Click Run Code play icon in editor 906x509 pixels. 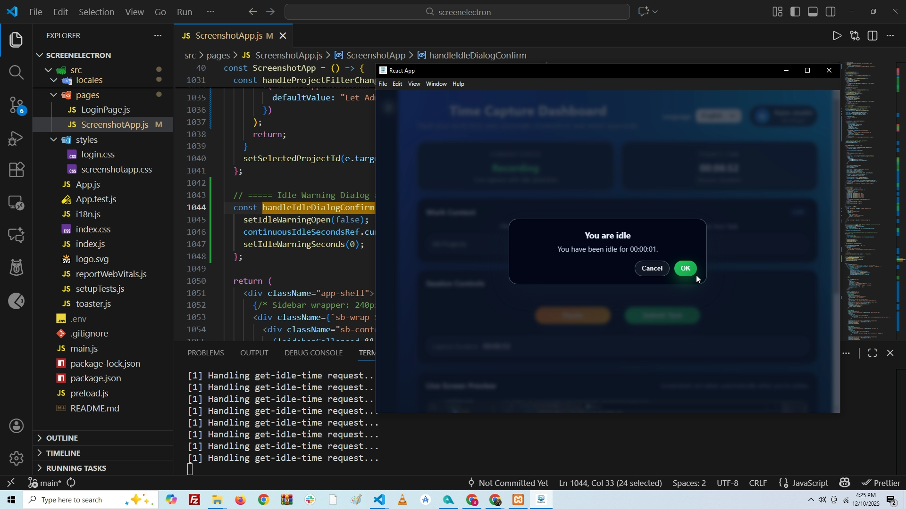(x=837, y=36)
